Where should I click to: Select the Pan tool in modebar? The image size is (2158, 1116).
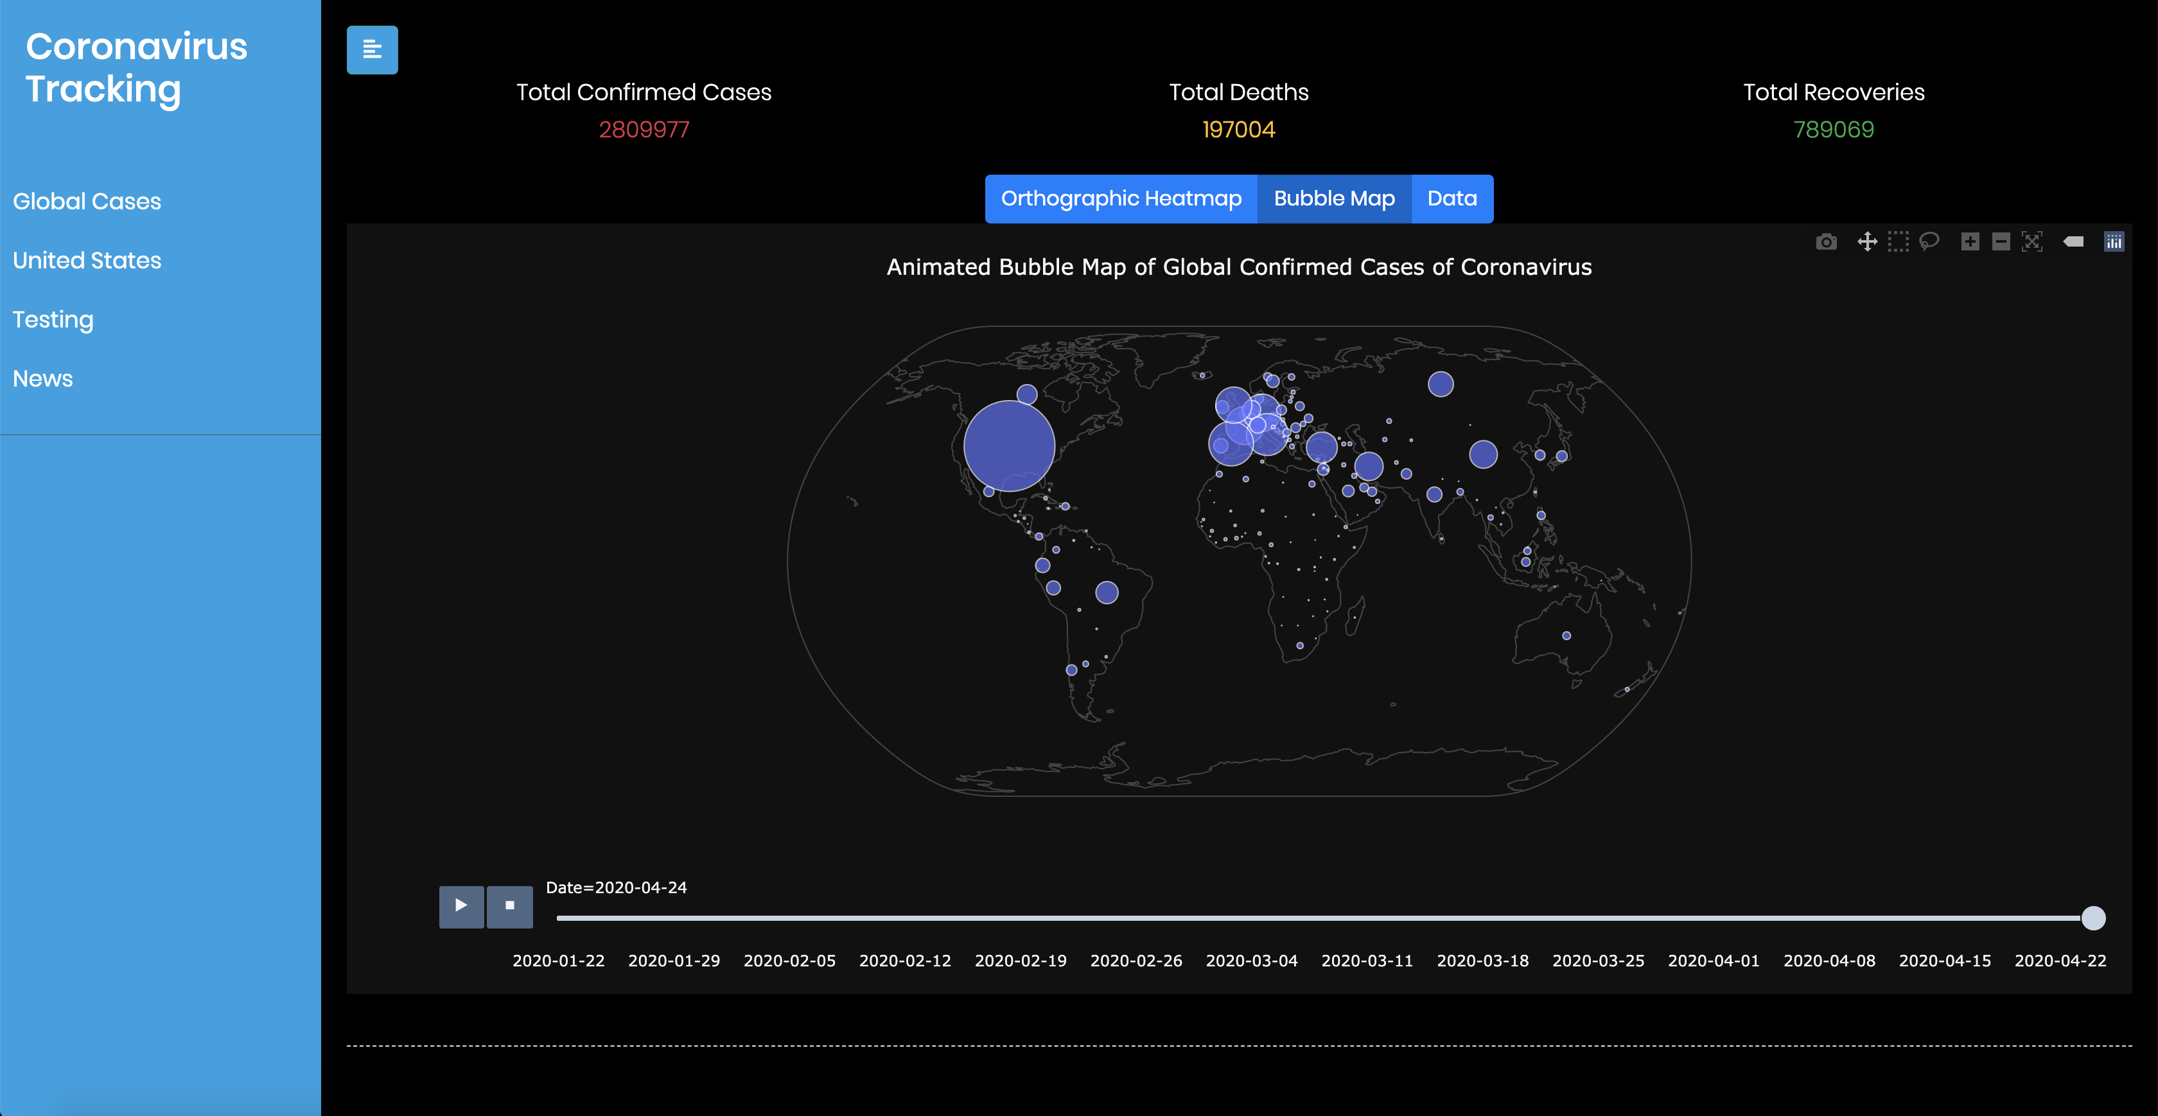(x=1867, y=242)
